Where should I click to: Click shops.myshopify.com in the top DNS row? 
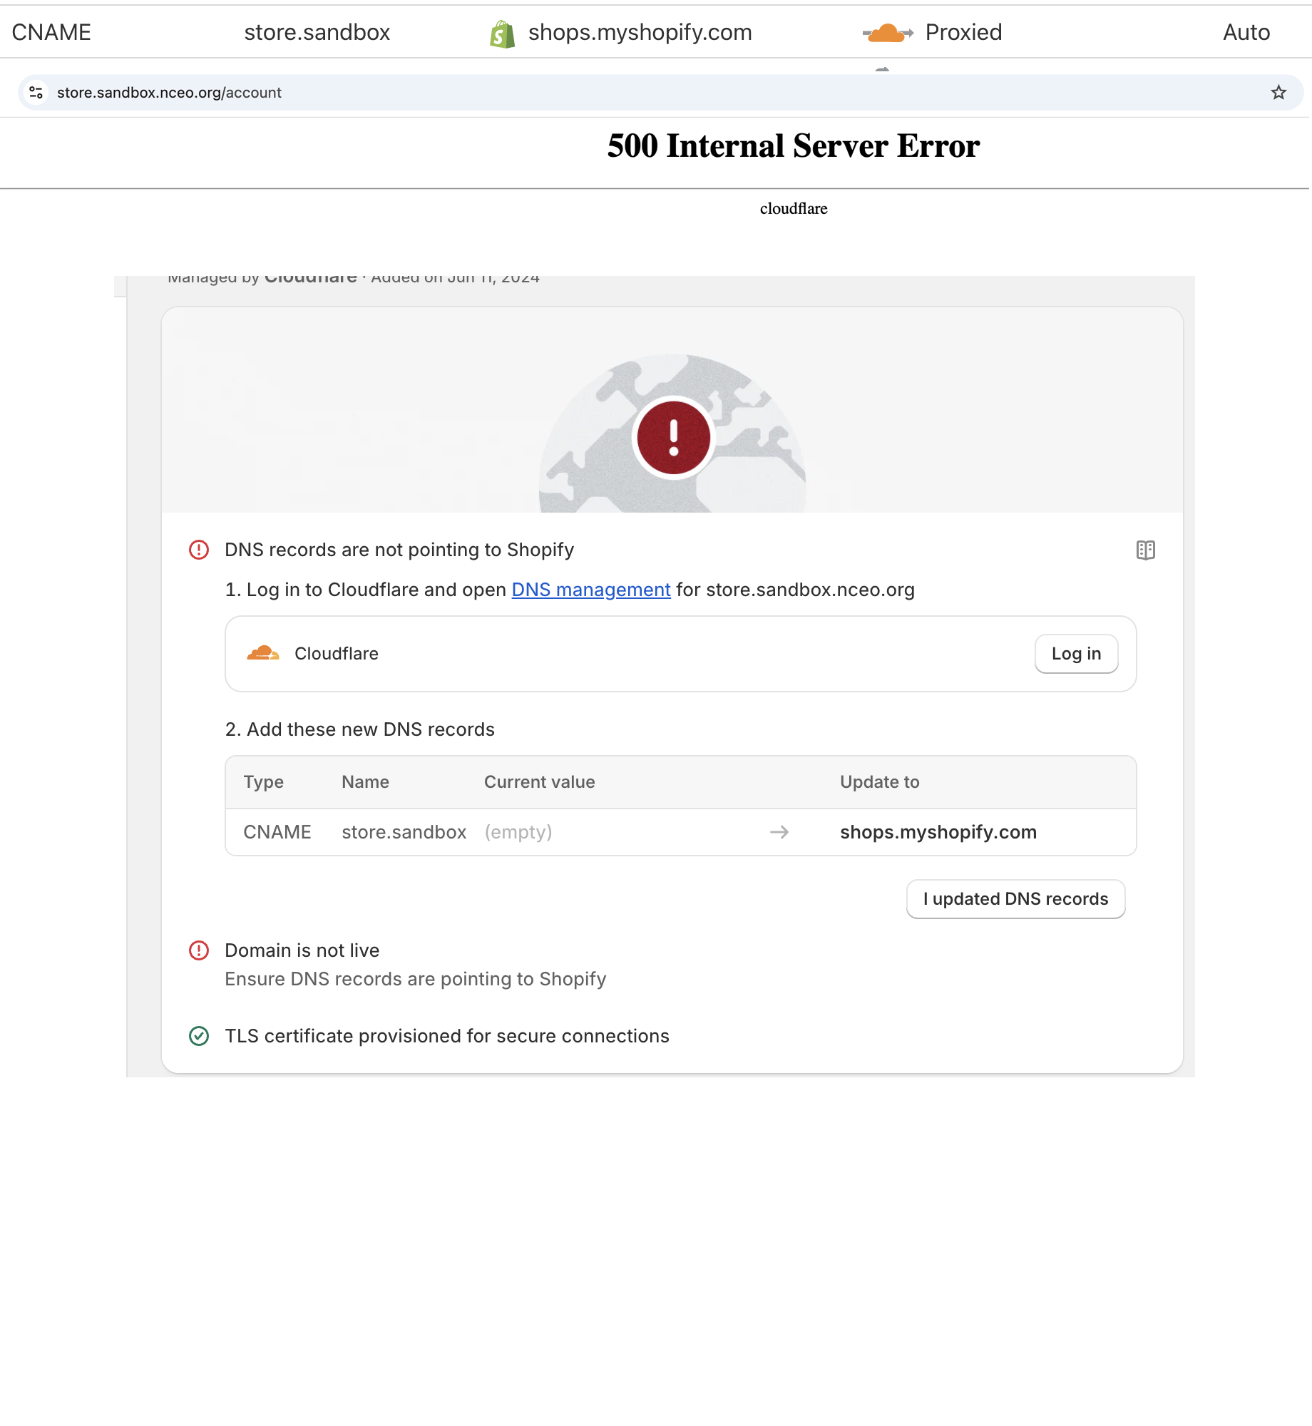tap(640, 33)
